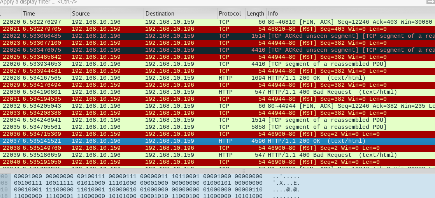Select packet 22035 with length 5858
Screen dimensions: 435x198
195,127
